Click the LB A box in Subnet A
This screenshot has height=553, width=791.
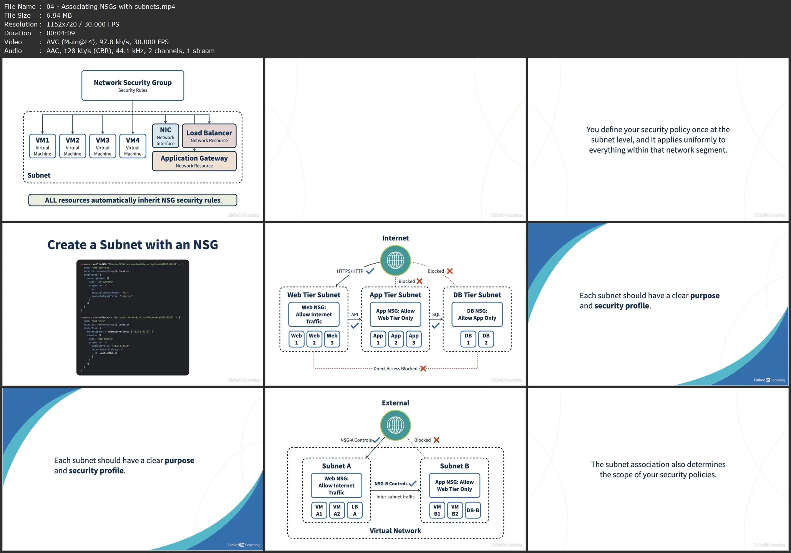pyautogui.click(x=355, y=510)
